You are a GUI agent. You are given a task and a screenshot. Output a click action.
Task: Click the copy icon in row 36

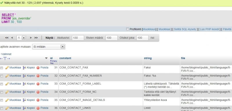point(24,108)
